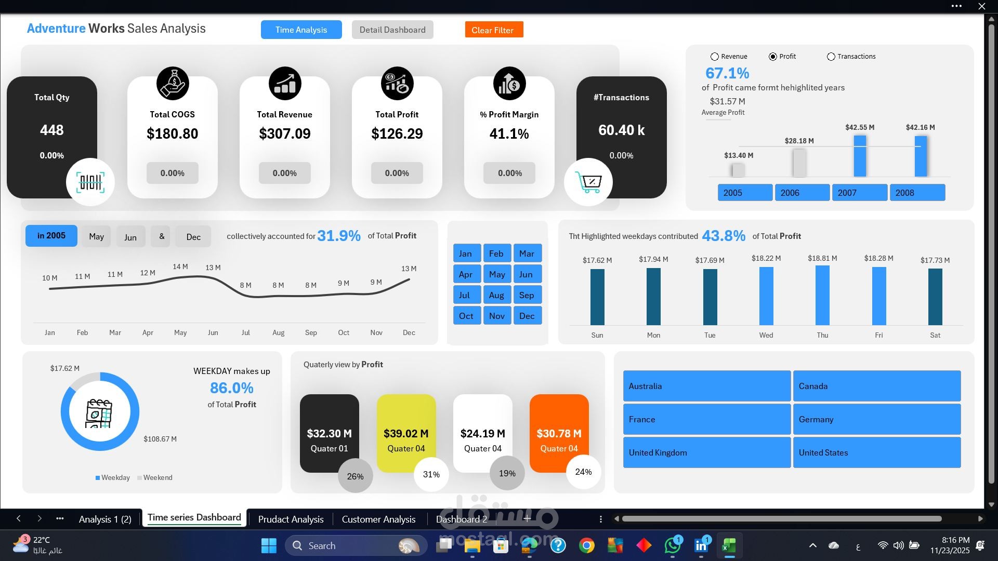
Task: Click the 2007 profit bar in year chart
Action: click(x=860, y=156)
